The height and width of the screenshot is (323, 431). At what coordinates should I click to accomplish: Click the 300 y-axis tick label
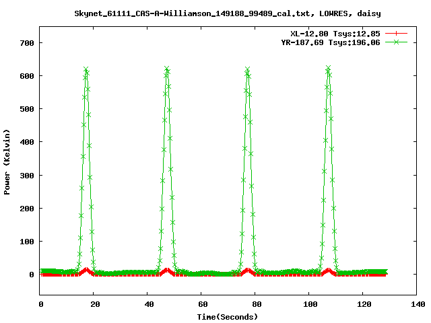click(27, 176)
